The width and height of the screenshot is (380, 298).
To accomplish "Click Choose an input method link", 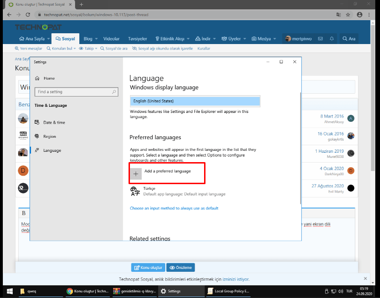I will point(174,208).
